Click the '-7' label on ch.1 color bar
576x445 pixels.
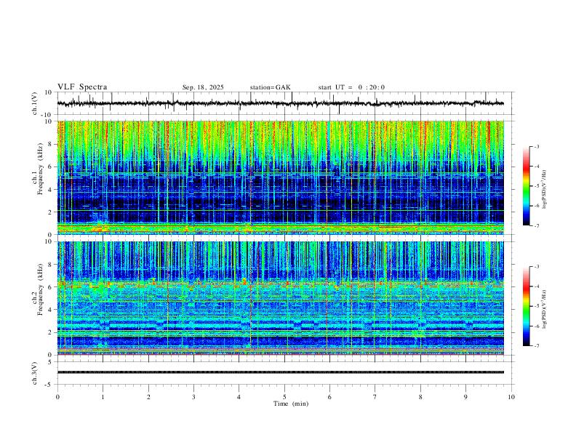coord(537,225)
